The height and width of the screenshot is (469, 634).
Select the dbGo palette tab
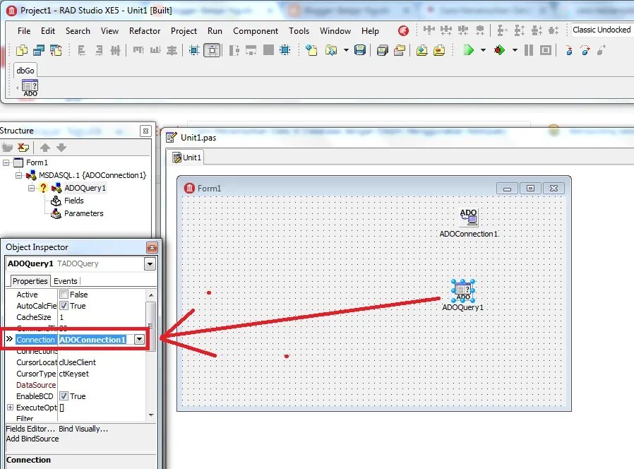click(25, 71)
